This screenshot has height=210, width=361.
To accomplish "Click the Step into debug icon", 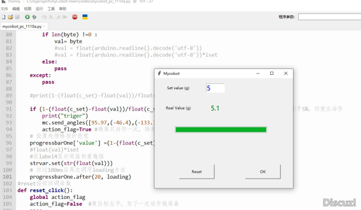I will coord(51,17).
